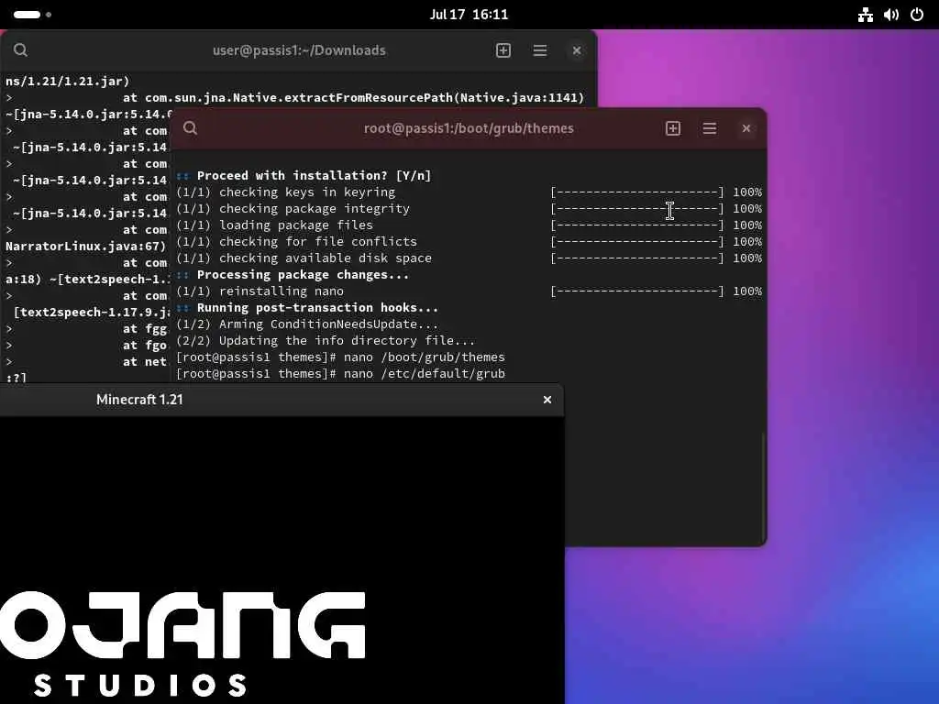Click 'NarratorLinux.java:67)' text in Downloads terminal
Screen dimensions: 939x704
[85, 246]
